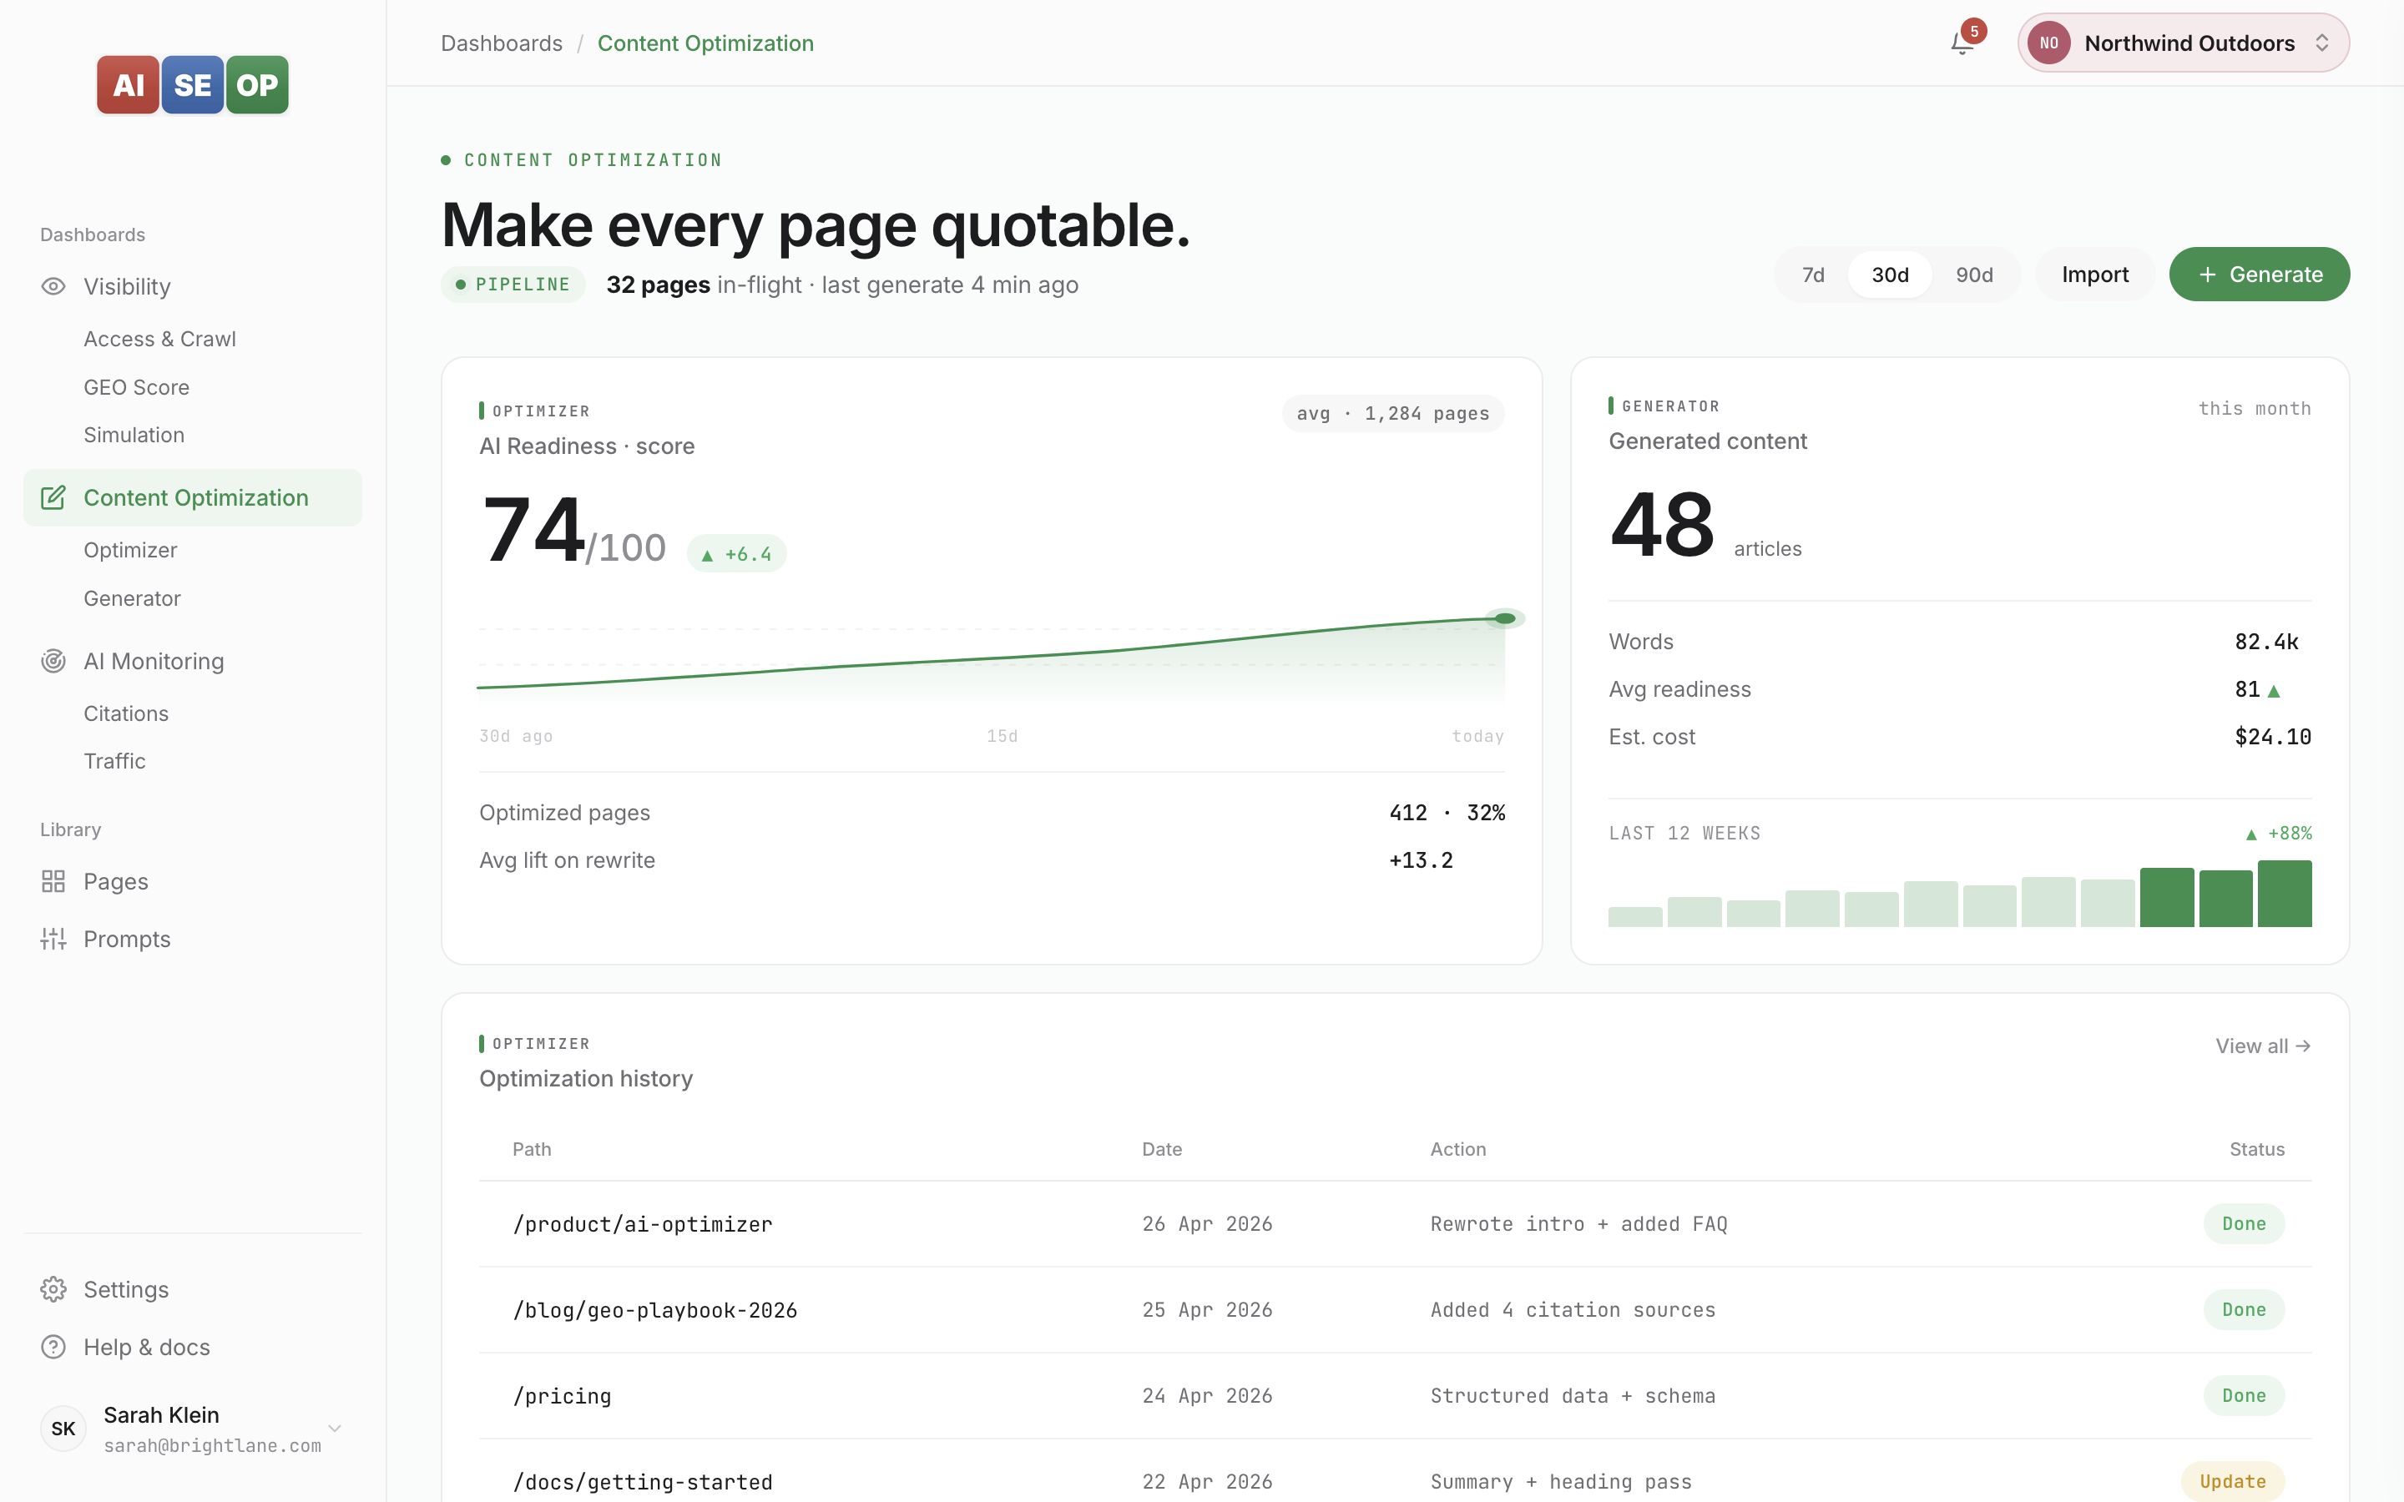2404x1502 pixels.
Task: Click 'Rewrote intro + added FAQ' action
Action: pyautogui.click(x=1579, y=1224)
